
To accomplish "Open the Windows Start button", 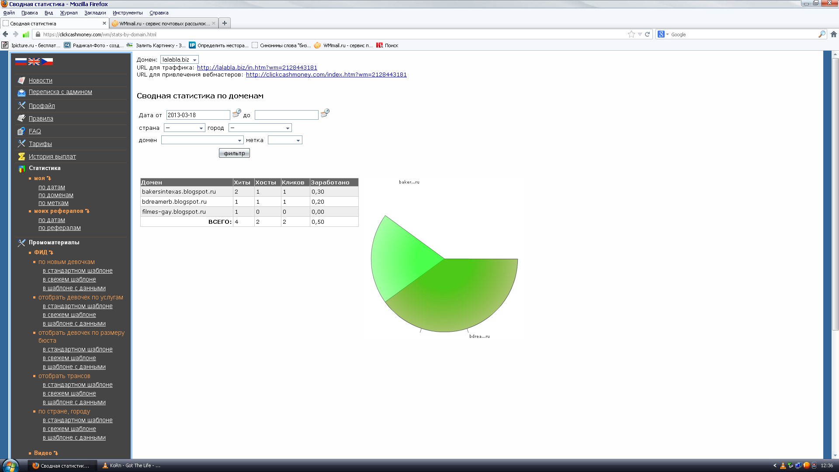I will 10,465.
